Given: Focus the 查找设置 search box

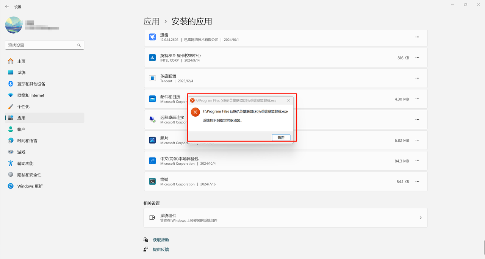Looking at the screenshot, I should coord(42,45).
